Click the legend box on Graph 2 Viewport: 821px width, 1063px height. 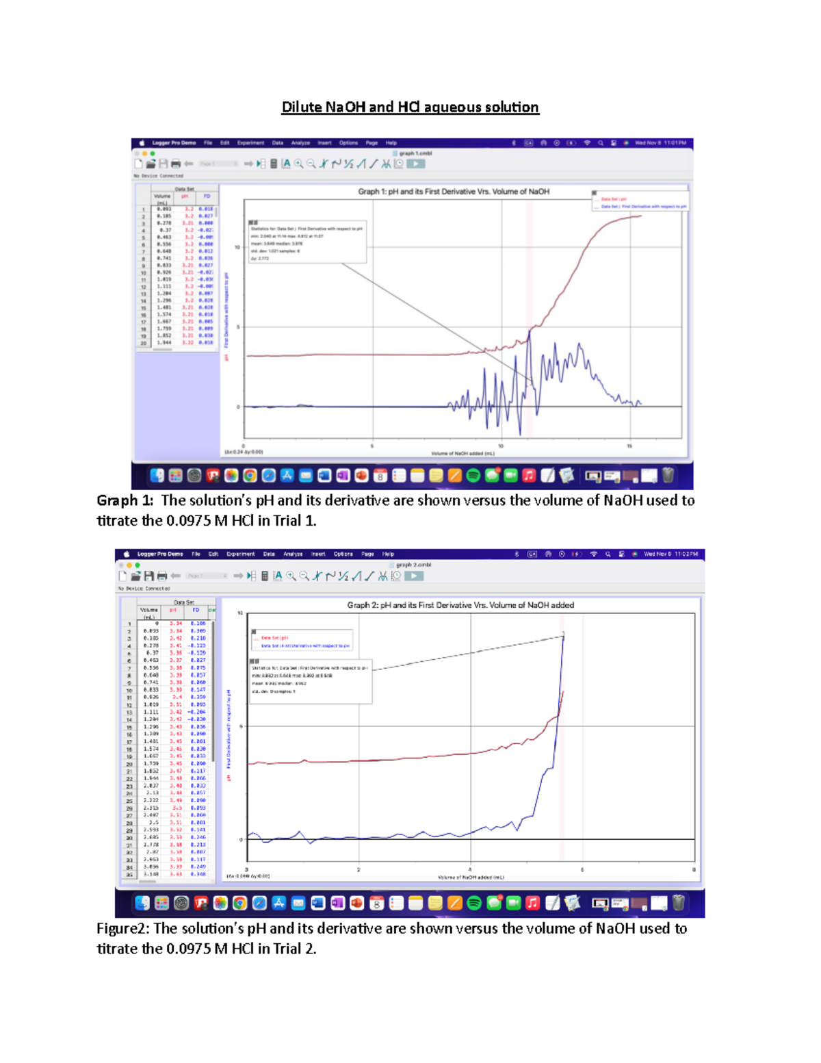click(x=302, y=641)
